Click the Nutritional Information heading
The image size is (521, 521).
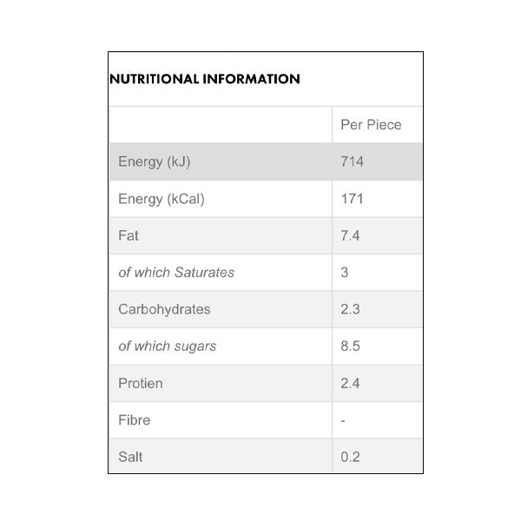point(205,79)
